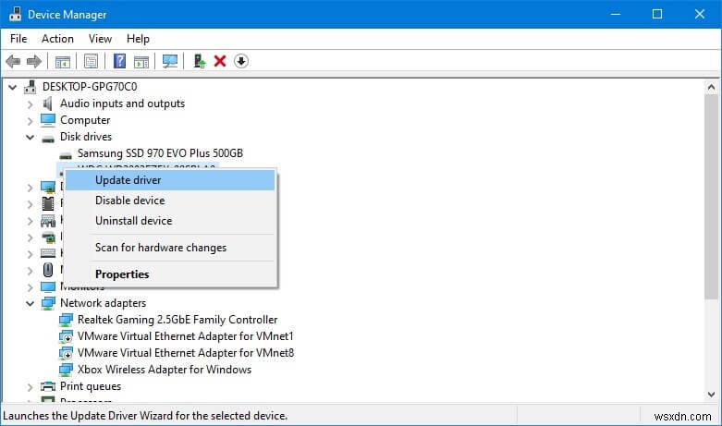Select Samsung SSD 970 EVO Plus 500GB

pyautogui.click(x=160, y=153)
